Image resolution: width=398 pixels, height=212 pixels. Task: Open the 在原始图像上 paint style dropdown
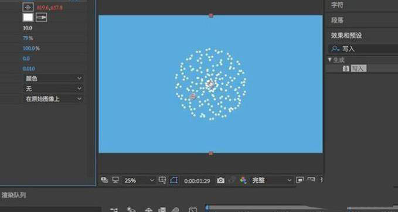(53, 98)
